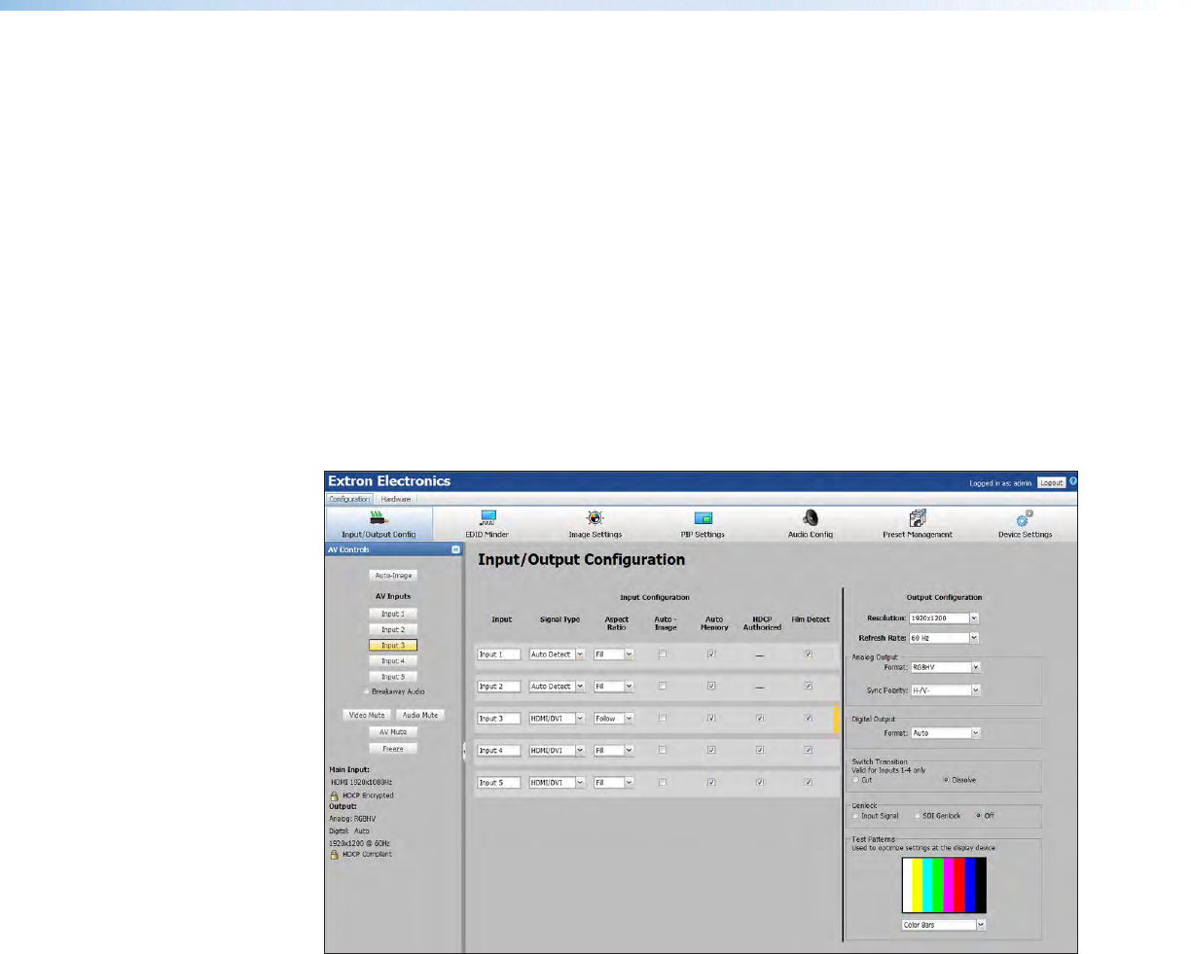Click the Input 3 name text field
Image resolution: width=1191 pixels, height=954 pixels.
click(x=499, y=719)
